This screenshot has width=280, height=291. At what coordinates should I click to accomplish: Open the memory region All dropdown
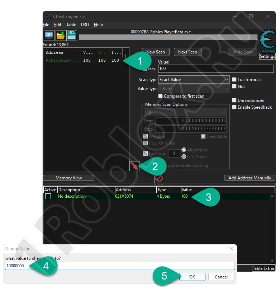click(x=185, y=112)
